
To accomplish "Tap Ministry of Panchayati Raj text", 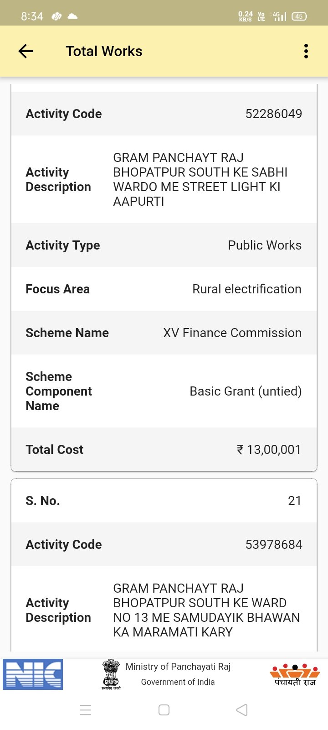I will pos(178,667).
